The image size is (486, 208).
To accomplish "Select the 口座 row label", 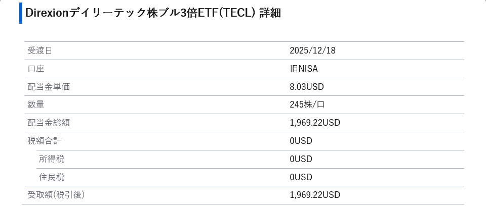I will tap(36, 69).
